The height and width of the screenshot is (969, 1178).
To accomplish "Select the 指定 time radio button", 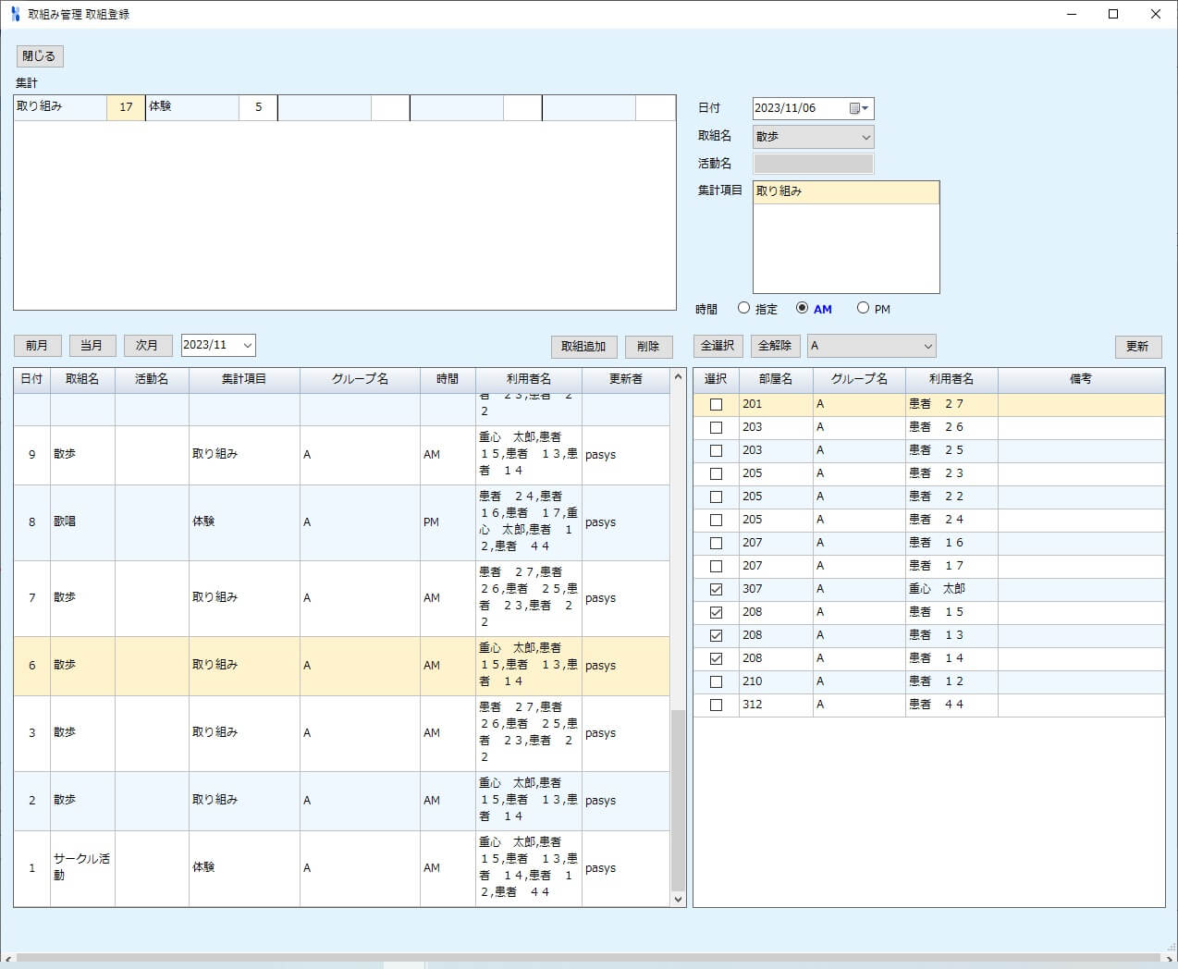I will click(x=743, y=308).
